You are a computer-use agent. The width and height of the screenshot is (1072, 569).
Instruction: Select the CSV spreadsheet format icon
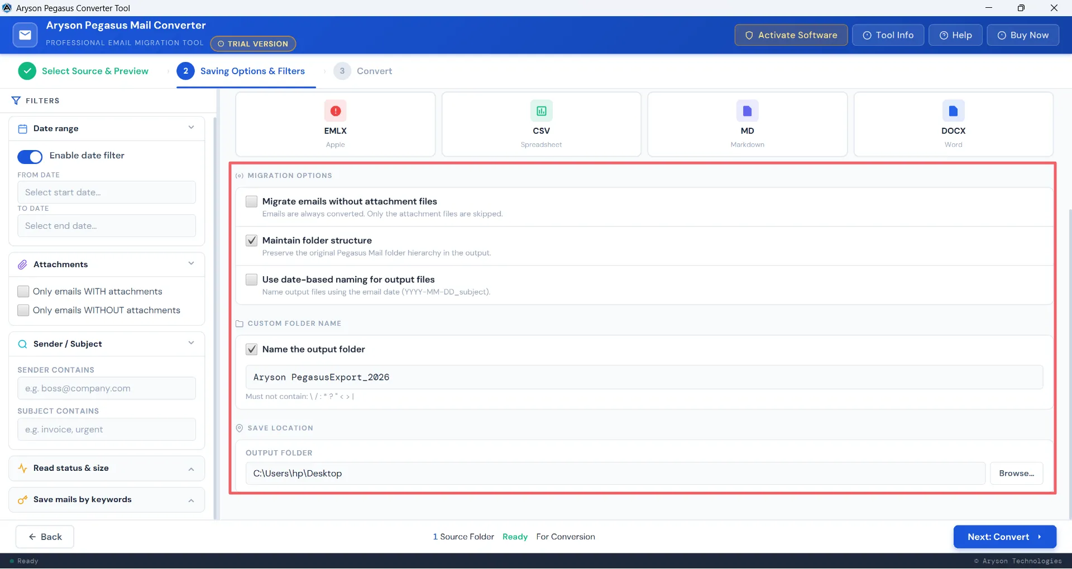click(x=542, y=111)
